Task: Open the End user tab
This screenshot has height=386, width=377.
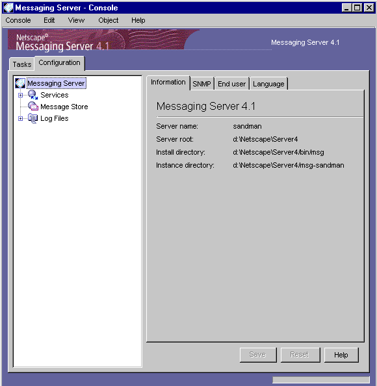Action: (231, 84)
